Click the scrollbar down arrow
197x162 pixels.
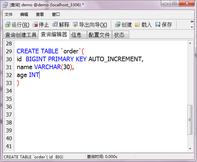point(190,149)
